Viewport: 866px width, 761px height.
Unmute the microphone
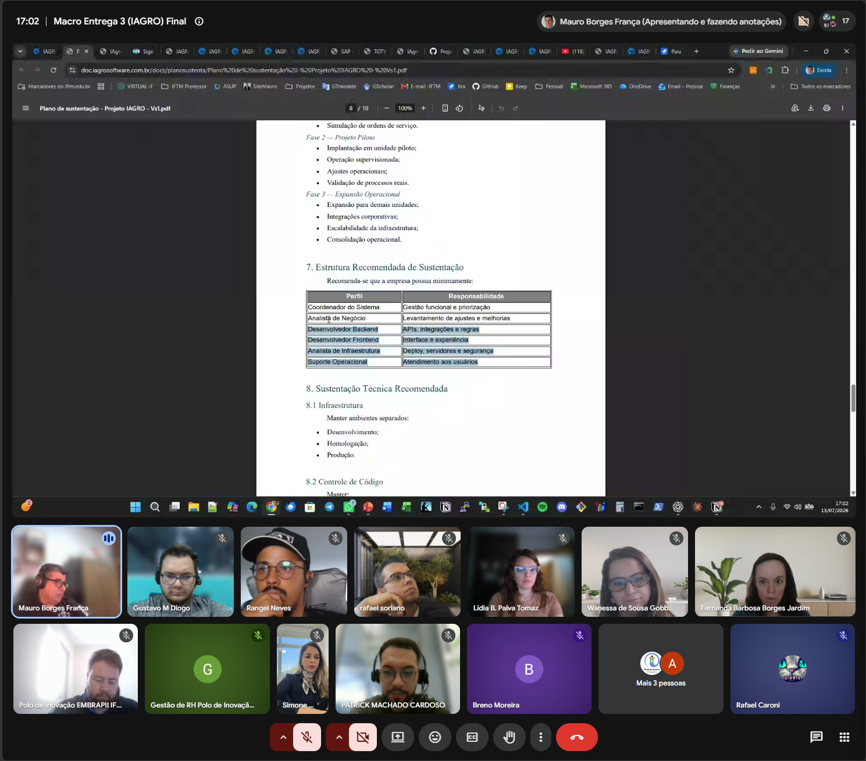(x=307, y=737)
